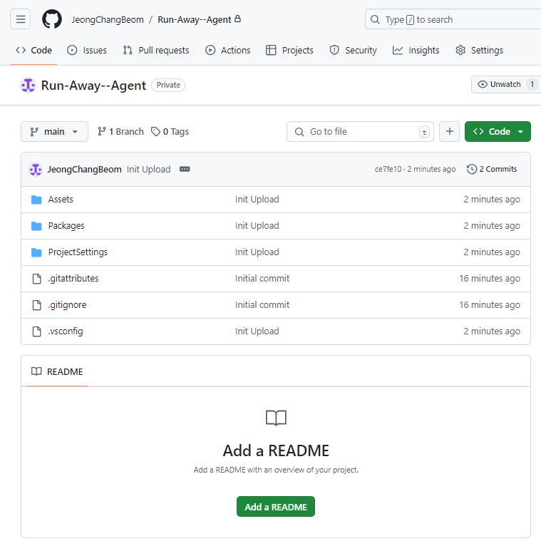Viewport: 541px width, 546px height.
Task: Open the .gitattributes file
Action: [x=73, y=278]
